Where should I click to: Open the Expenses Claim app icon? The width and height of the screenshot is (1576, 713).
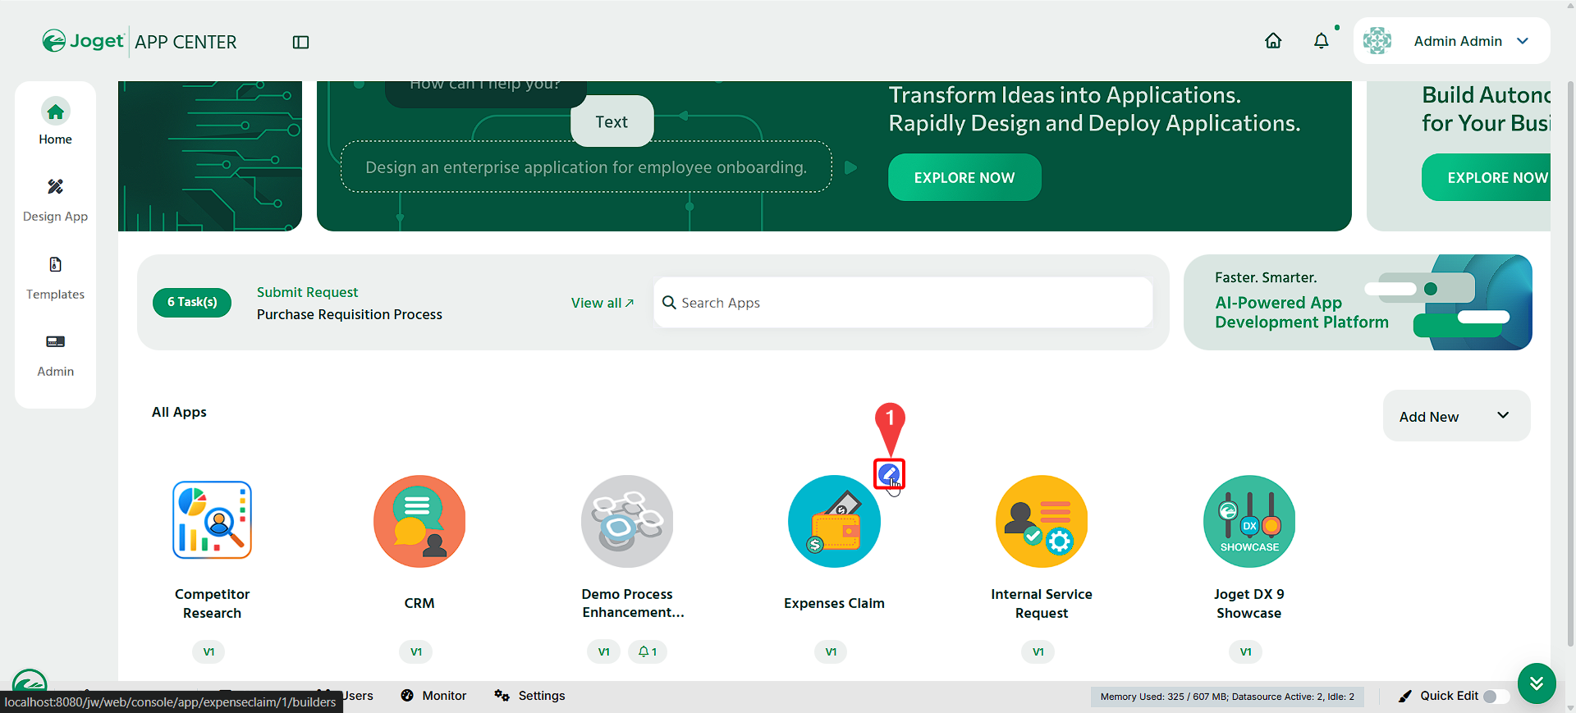coord(834,521)
